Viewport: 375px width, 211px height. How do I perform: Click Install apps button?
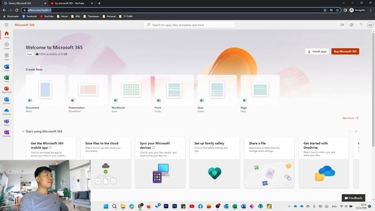(317, 52)
